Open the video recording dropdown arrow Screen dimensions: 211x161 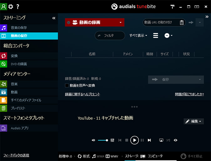(x=121, y=23)
